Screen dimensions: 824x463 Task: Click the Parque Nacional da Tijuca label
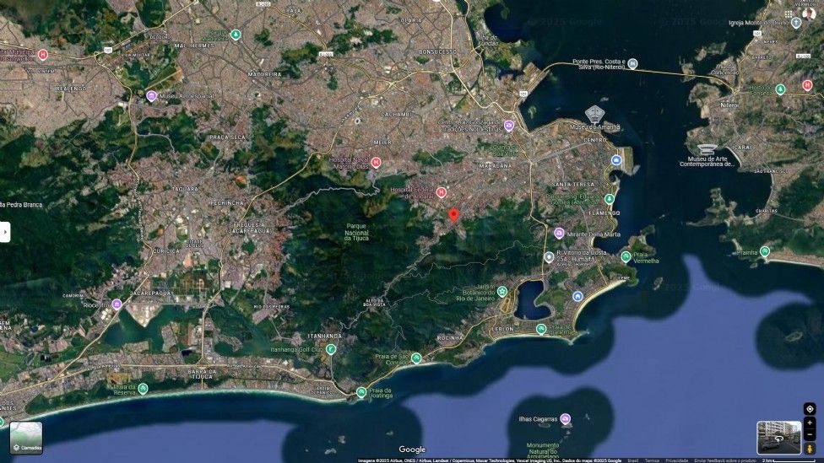coord(356,232)
